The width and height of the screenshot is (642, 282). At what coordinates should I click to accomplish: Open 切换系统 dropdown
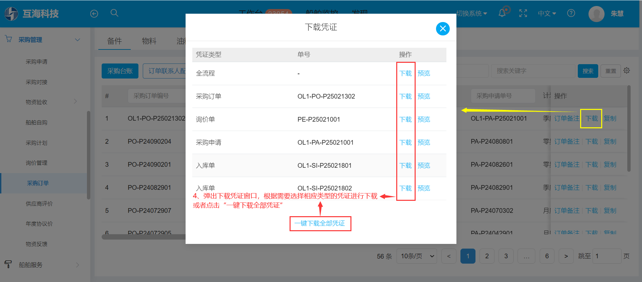tap(471, 13)
